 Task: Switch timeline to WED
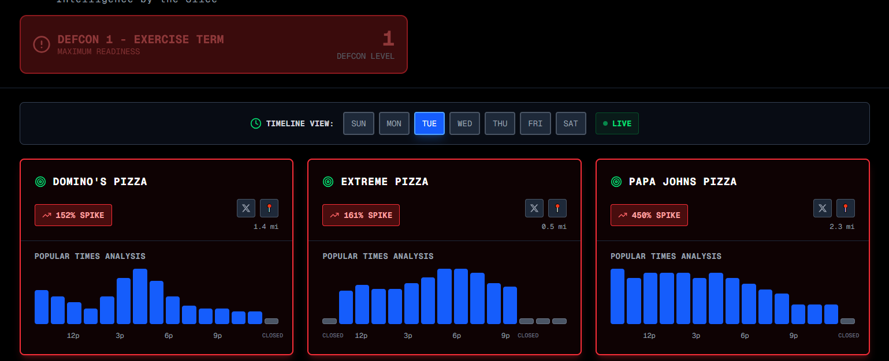pyautogui.click(x=464, y=123)
